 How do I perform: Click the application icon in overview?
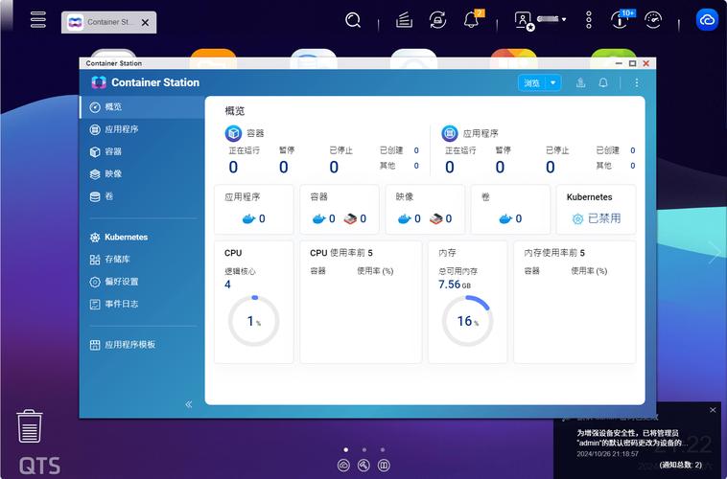[x=449, y=133]
